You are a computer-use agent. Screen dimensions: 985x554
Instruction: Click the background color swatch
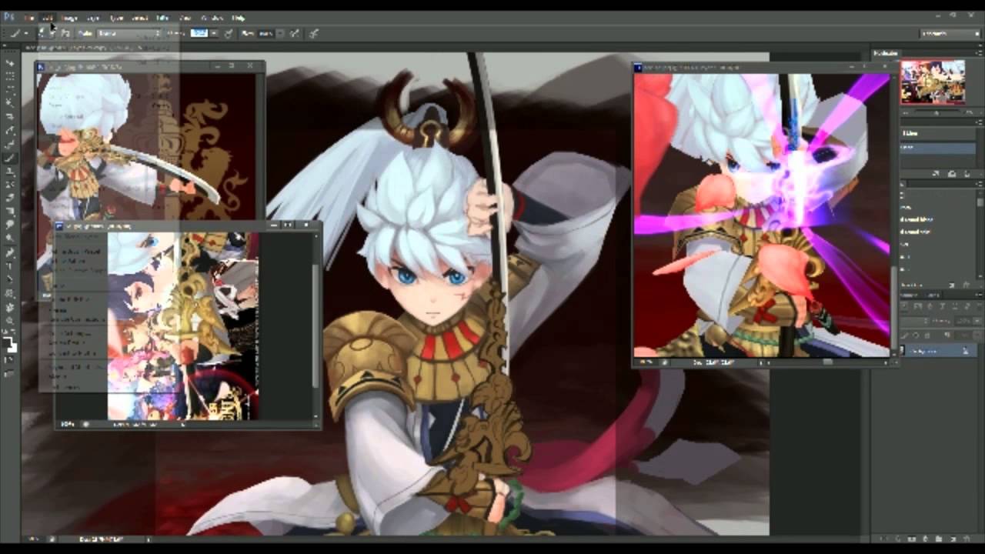tap(13, 346)
